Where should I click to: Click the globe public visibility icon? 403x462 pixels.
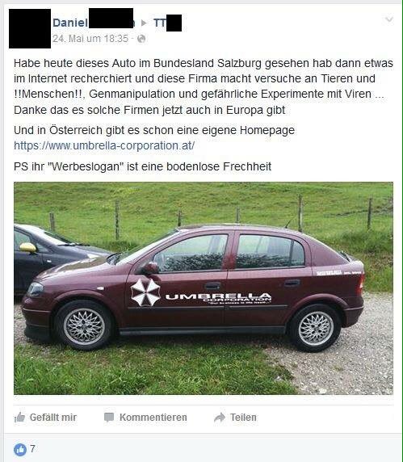point(141,39)
